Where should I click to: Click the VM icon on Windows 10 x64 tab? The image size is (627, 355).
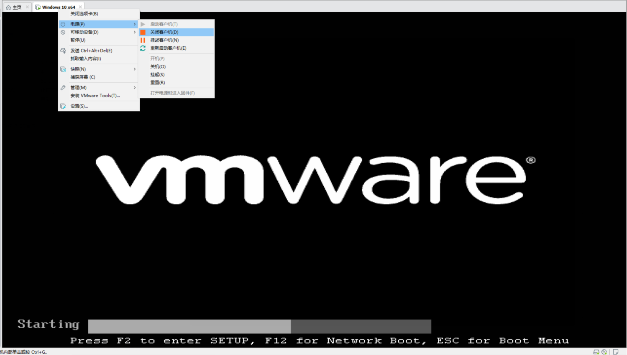point(38,7)
